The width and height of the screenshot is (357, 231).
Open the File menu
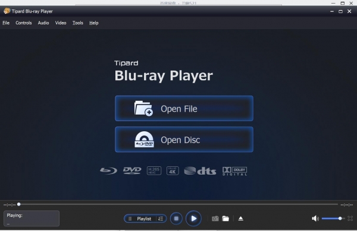pos(6,23)
